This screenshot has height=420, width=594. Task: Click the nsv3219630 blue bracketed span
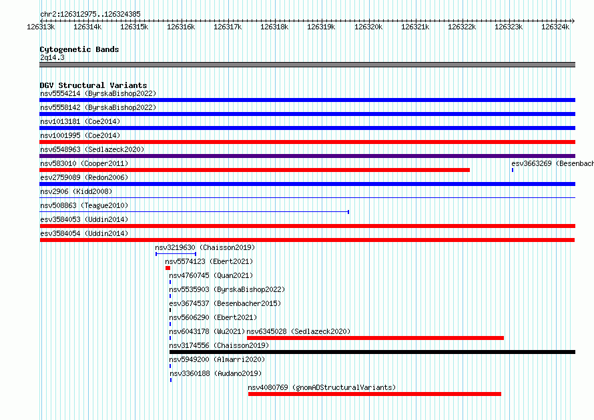click(176, 254)
